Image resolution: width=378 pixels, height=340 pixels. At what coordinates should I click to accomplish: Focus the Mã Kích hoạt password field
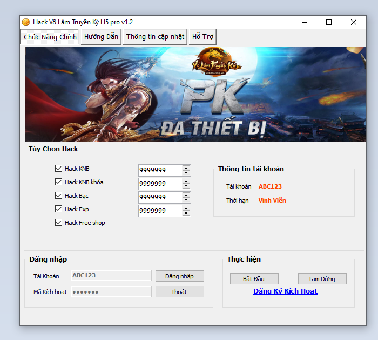[111, 292]
